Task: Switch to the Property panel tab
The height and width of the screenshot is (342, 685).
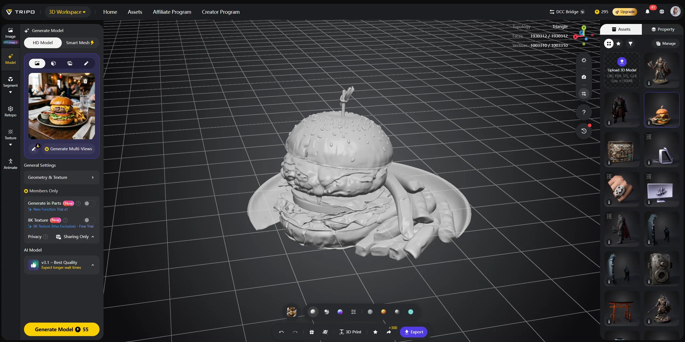Action: (x=663, y=29)
